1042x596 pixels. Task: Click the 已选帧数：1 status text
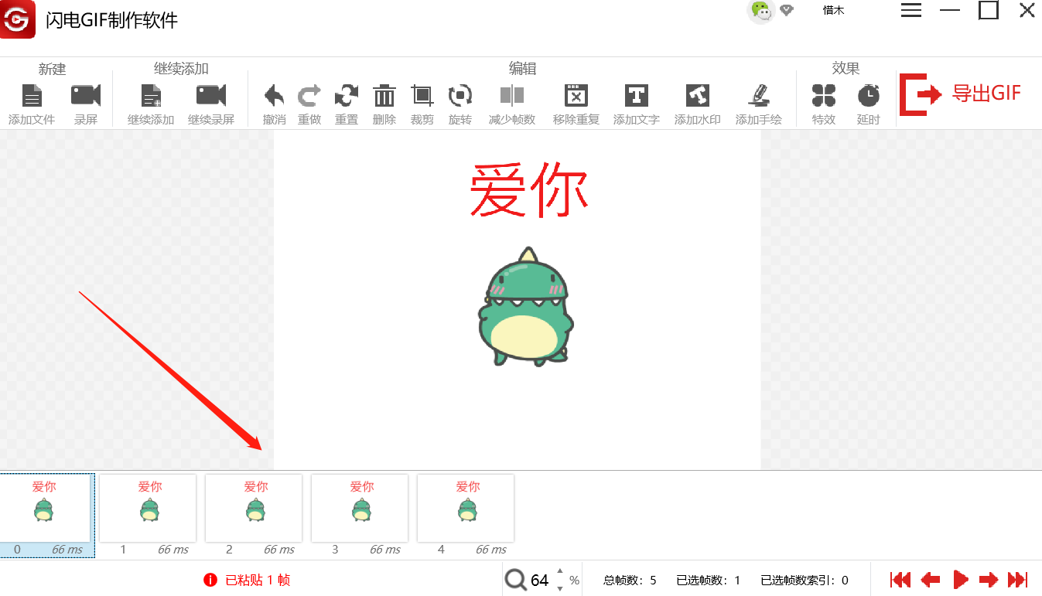(708, 581)
